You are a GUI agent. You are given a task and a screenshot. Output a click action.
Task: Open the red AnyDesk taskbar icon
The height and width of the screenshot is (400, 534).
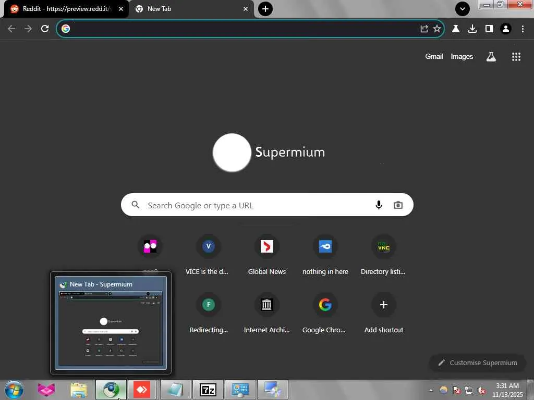pyautogui.click(x=142, y=390)
